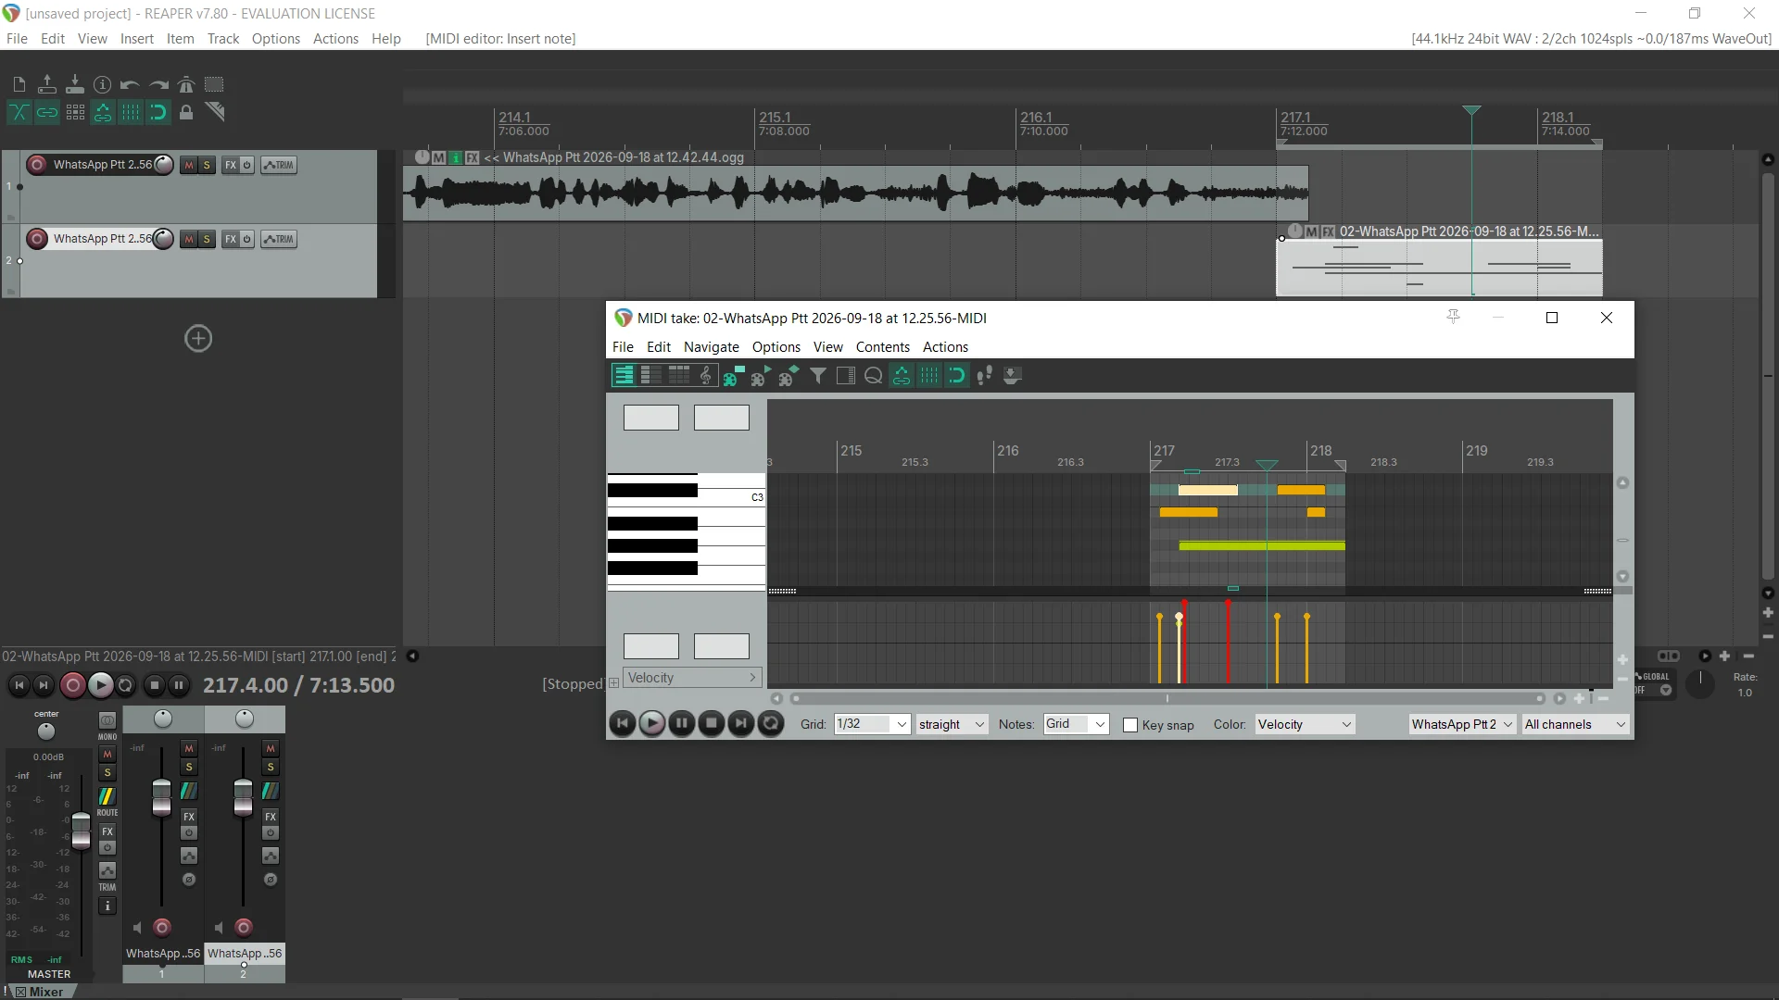Toggle step input footprints icon in MIDI editor

(x=985, y=376)
